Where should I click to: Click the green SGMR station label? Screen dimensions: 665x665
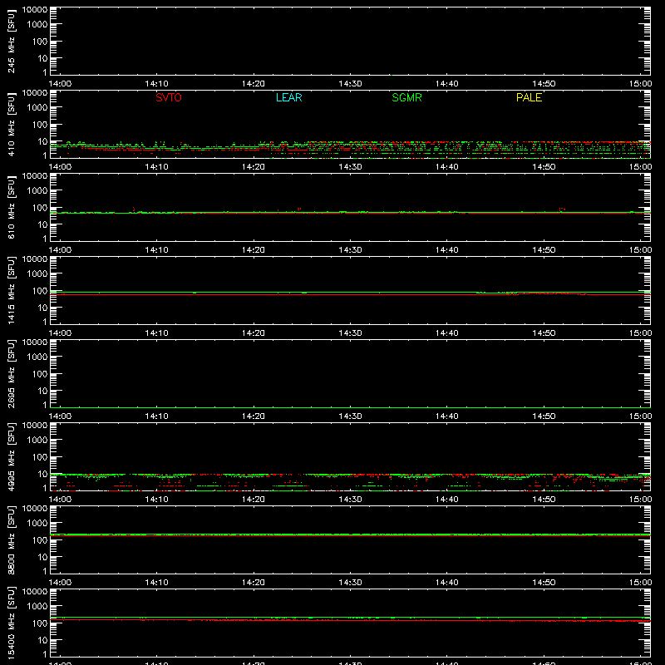pyautogui.click(x=406, y=97)
